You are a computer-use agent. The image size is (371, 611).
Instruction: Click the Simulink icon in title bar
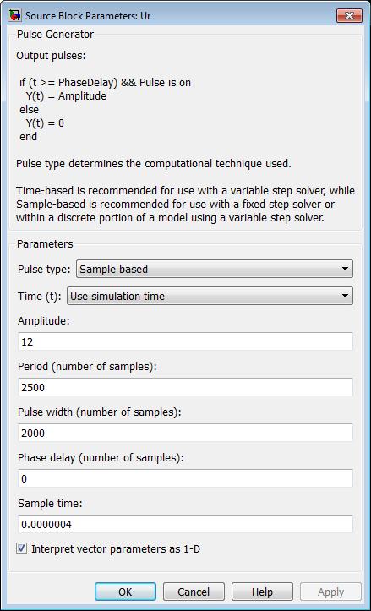[x=15, y=16]
